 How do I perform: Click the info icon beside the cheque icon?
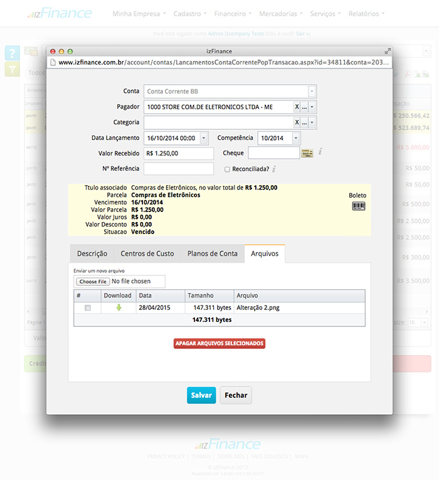coord(320,152)
